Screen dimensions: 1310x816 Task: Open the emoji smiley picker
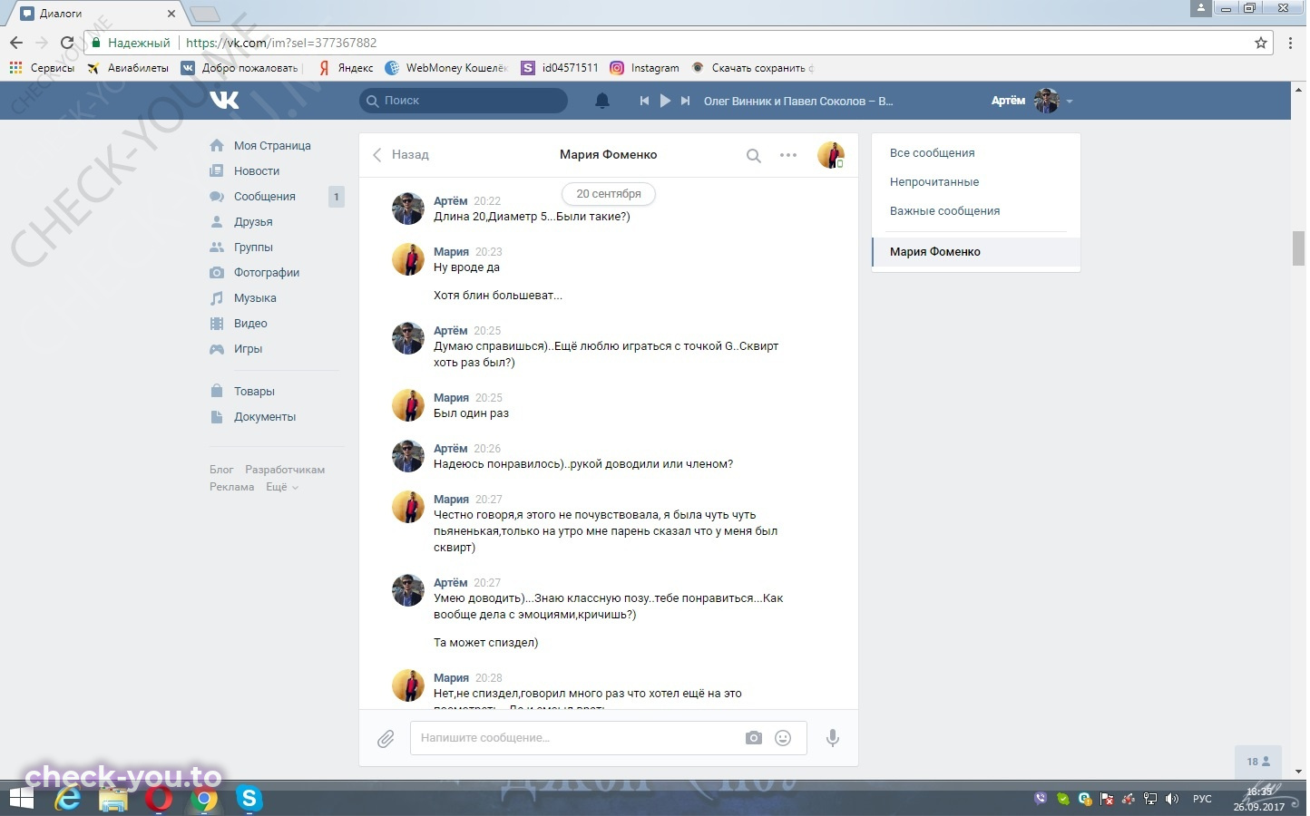coord(783,738)
